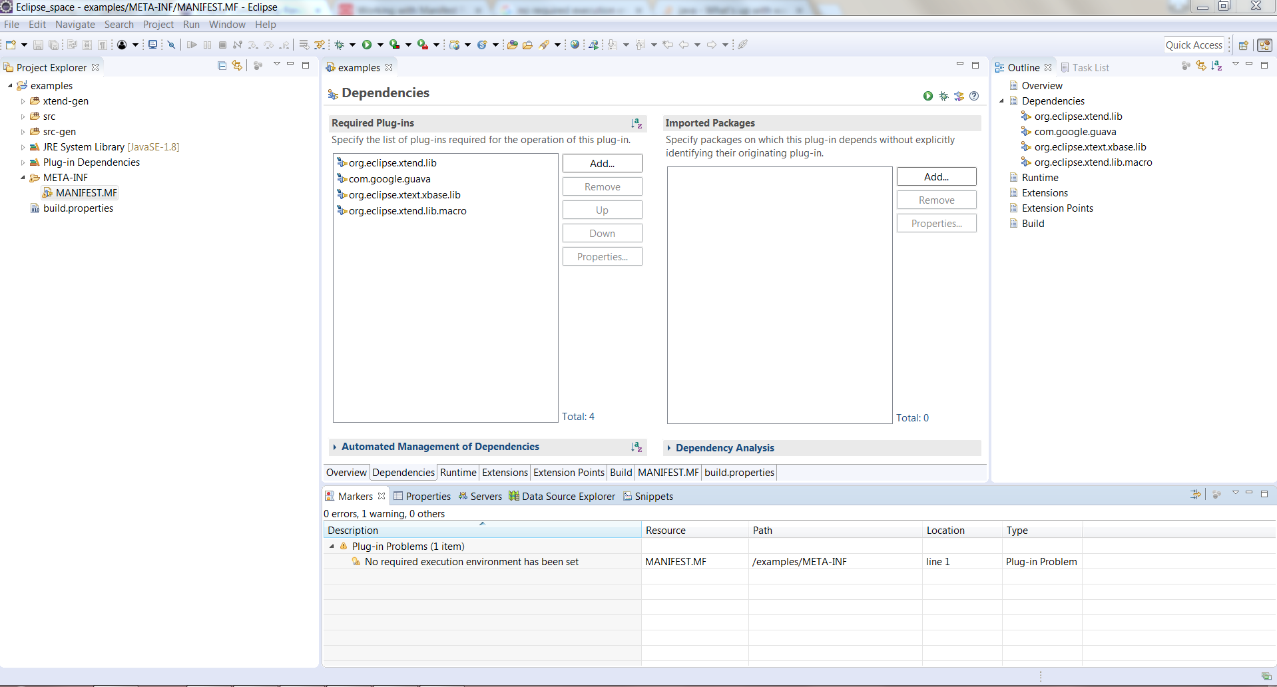Click the Quick Access search field
The image size is (1277, 687).
coord(1194,45)
